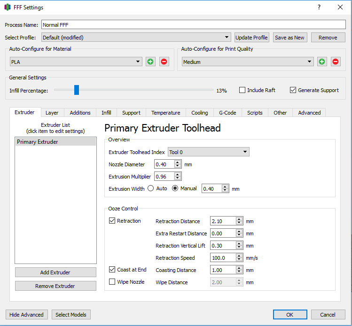
Task: Open the Select Profile dropdown
Action: 136,38
